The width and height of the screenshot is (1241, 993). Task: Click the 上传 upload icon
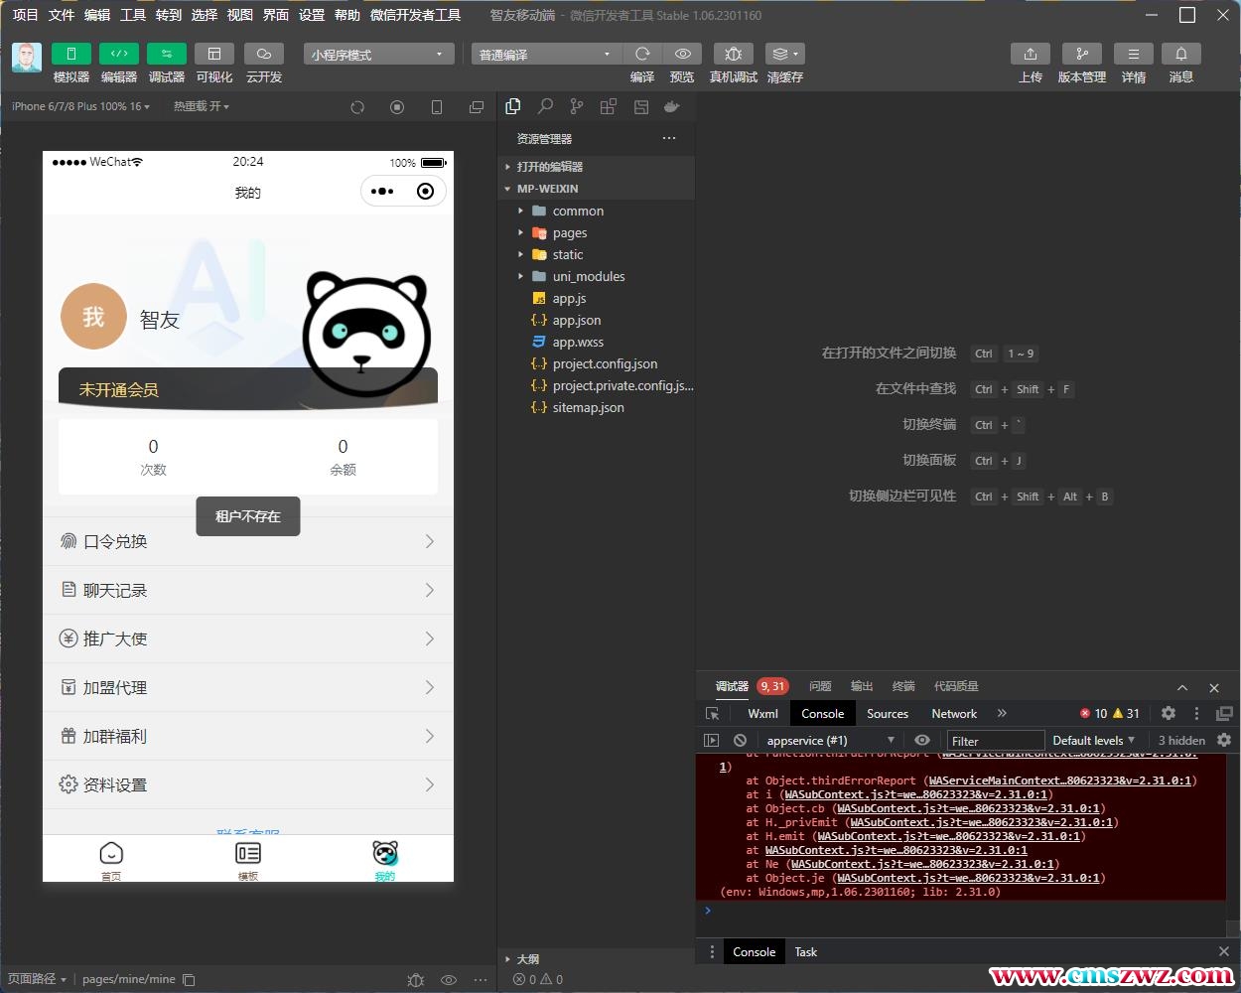tap(1030, 54)
